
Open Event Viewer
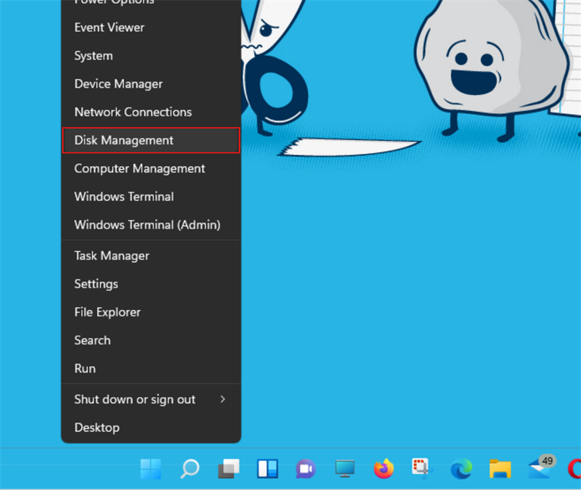(109, 27)
